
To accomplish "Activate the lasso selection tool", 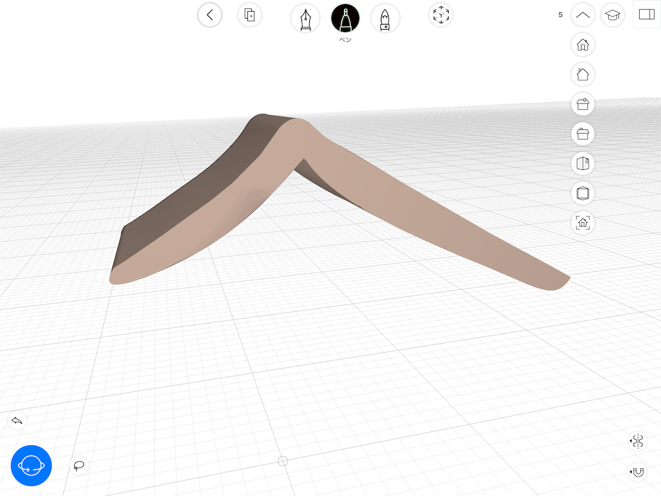I will tap(79, 466).
